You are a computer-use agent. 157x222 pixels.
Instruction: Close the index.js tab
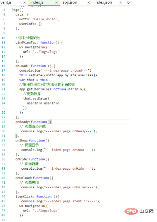tap(56, 3)
